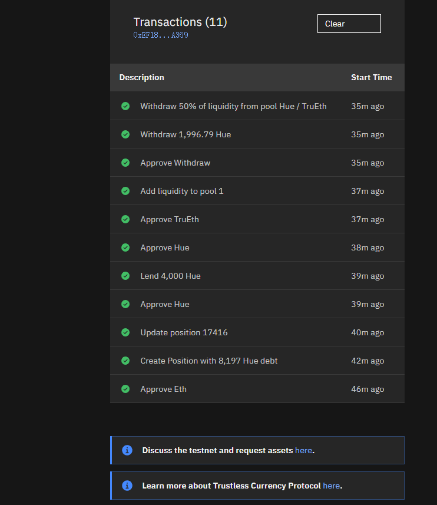Select Create Position with 8,197 Hue debt row
This screenshot has width=437, height=505.
pyautogui.click(x=257, y=361)
